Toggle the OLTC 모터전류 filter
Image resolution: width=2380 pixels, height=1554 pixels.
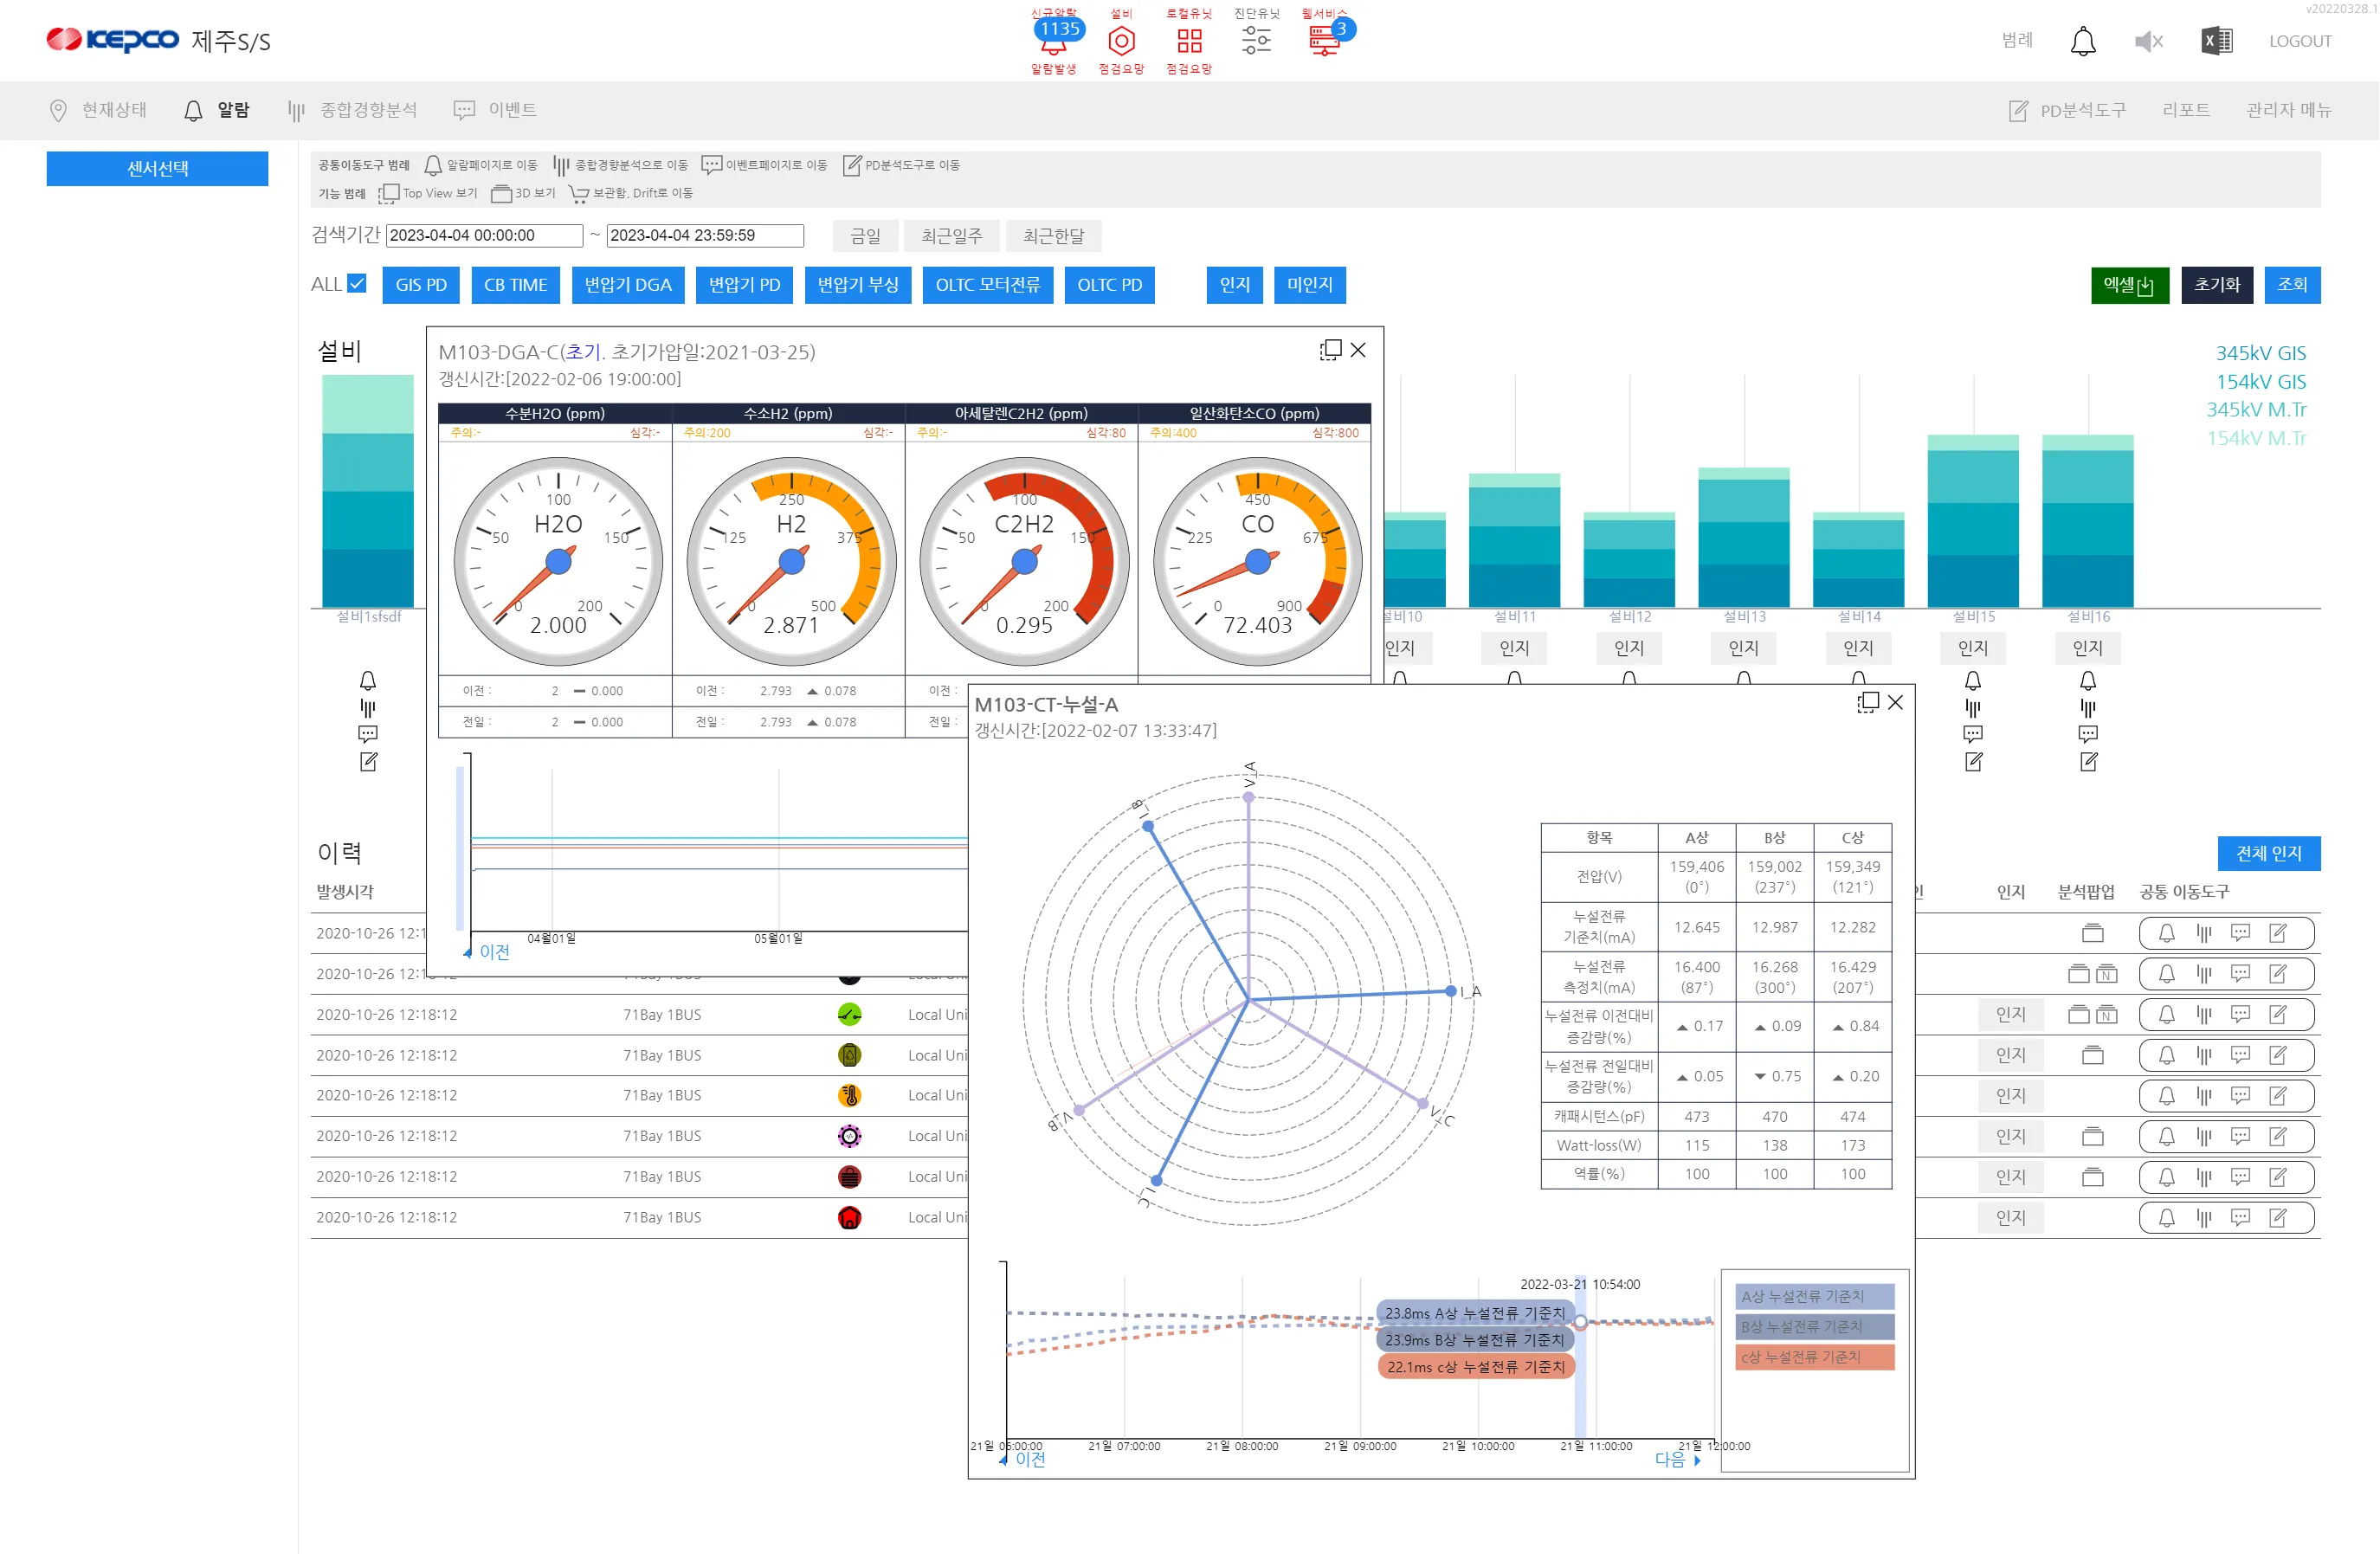[x=987, y=285]
